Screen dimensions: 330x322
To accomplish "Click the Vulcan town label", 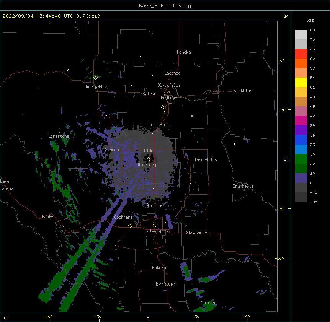I will [208, 303].
